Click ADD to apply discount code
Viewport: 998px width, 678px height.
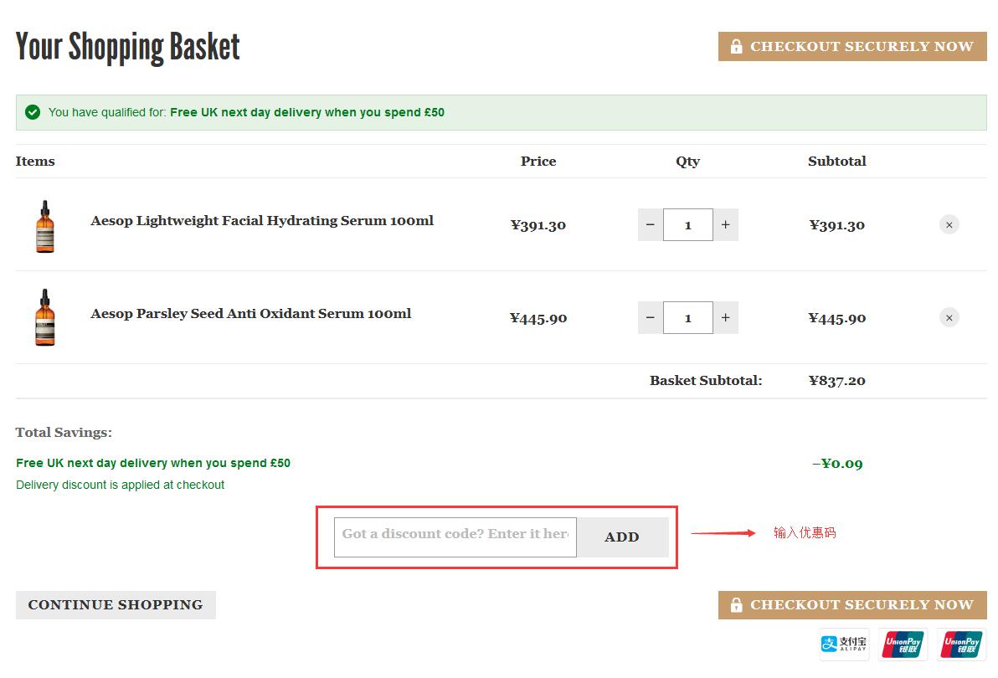[x=622, y=537]
